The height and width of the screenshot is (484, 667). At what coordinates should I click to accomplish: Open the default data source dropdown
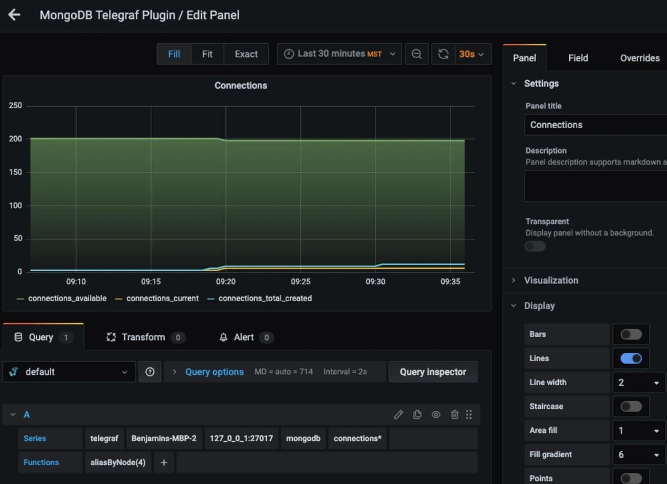[69, 372]
